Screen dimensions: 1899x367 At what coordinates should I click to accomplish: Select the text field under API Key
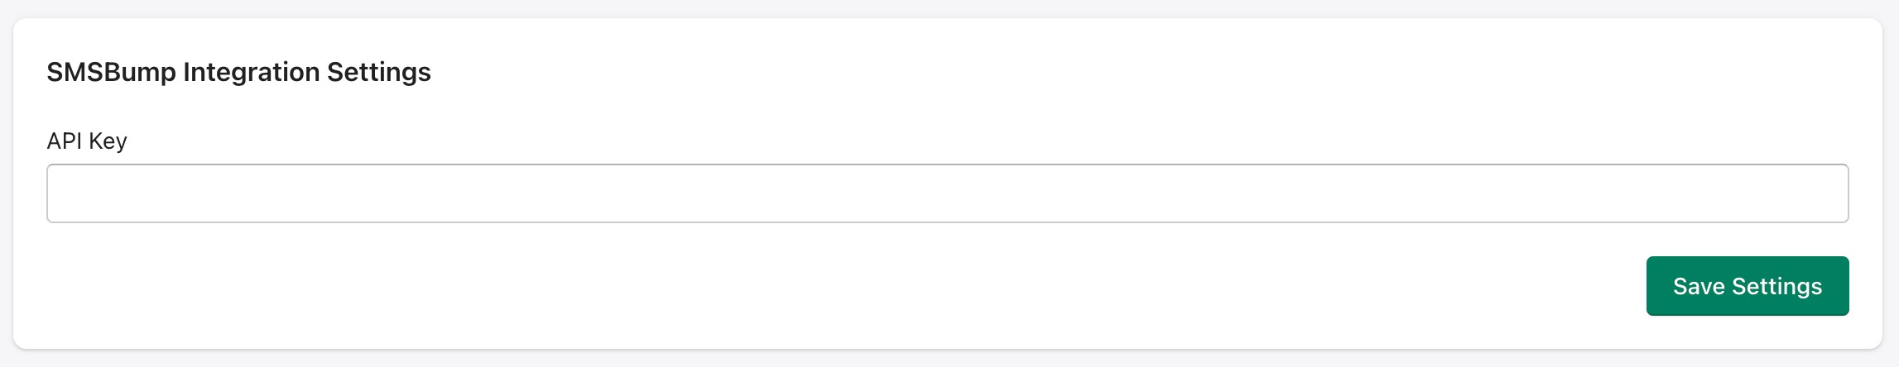click(947, 193)
